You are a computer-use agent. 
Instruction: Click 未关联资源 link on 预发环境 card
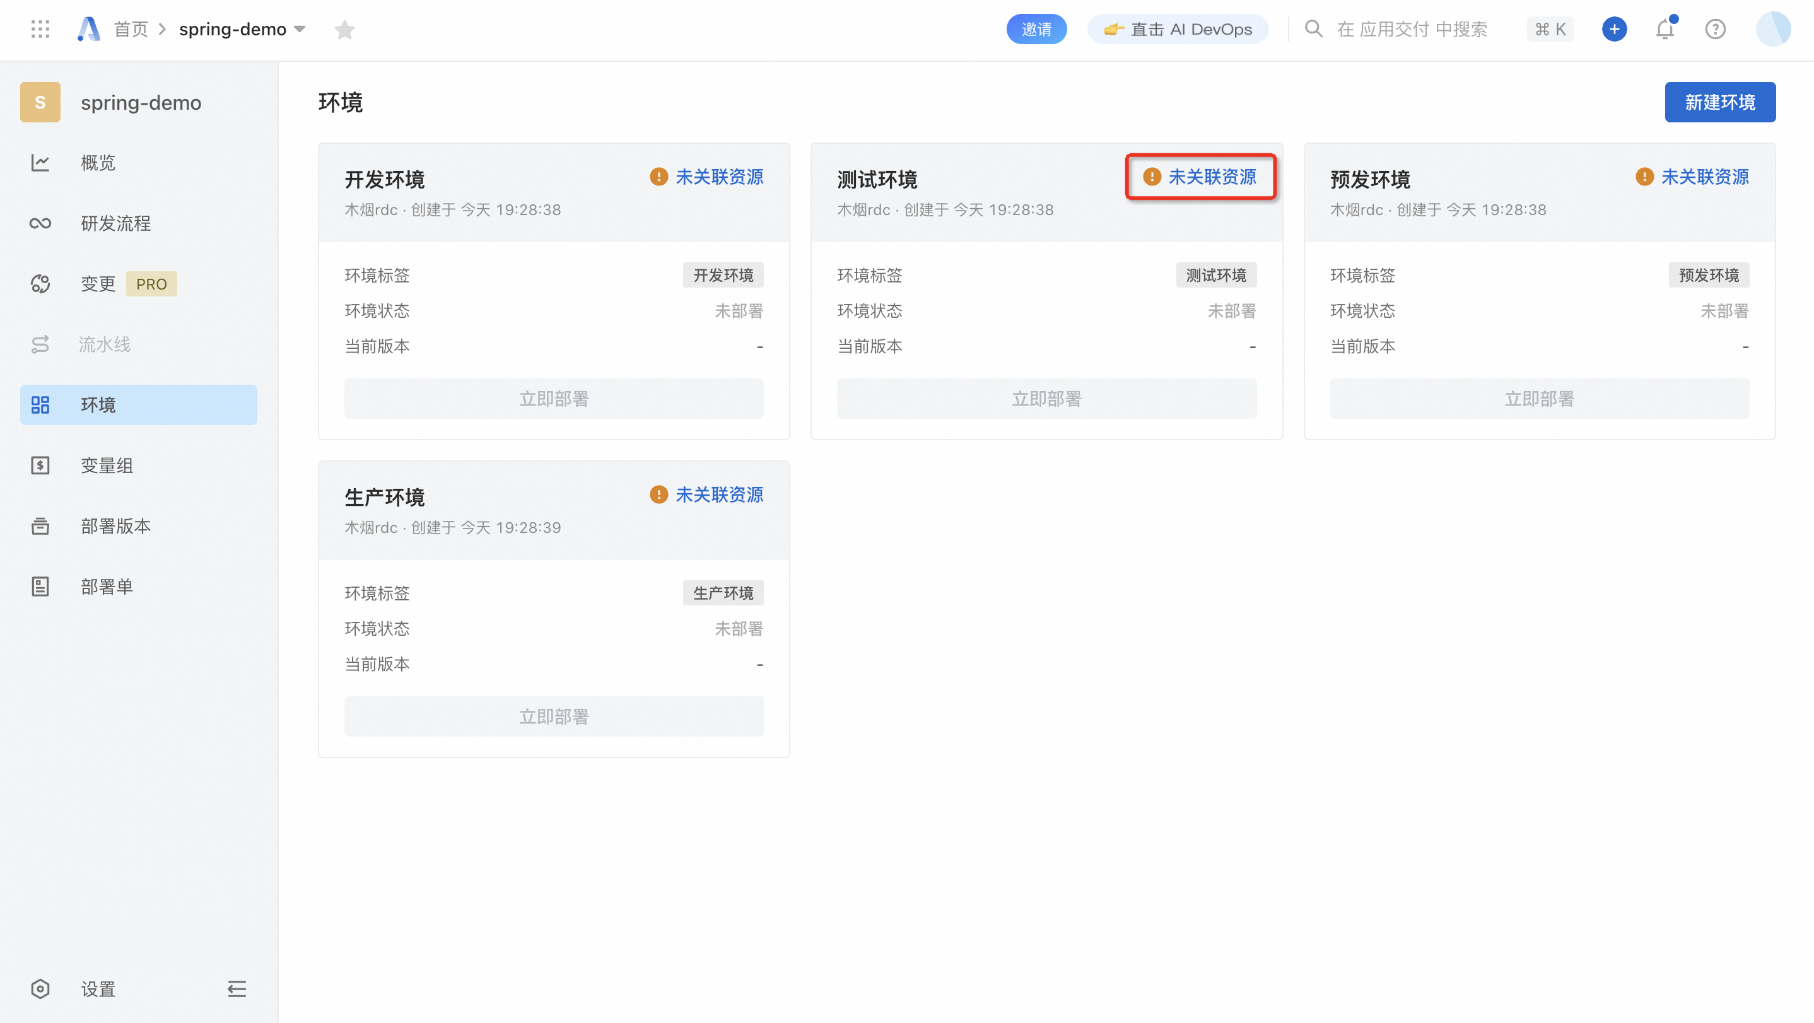(1706, 177)
